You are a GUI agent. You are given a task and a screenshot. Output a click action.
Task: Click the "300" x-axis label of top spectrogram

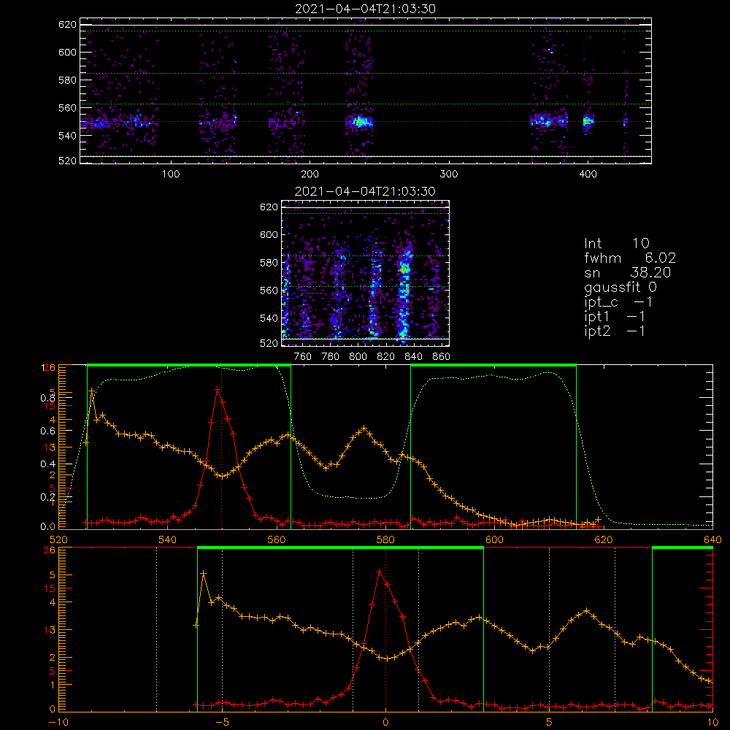(x=449, y=174)
